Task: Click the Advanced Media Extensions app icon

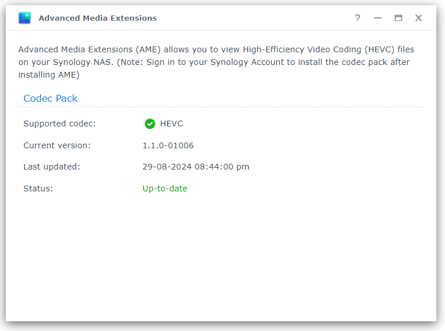Action: (25, 18)
